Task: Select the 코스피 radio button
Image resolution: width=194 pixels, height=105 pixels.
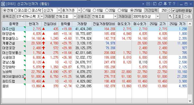Action: coord(16,11)
